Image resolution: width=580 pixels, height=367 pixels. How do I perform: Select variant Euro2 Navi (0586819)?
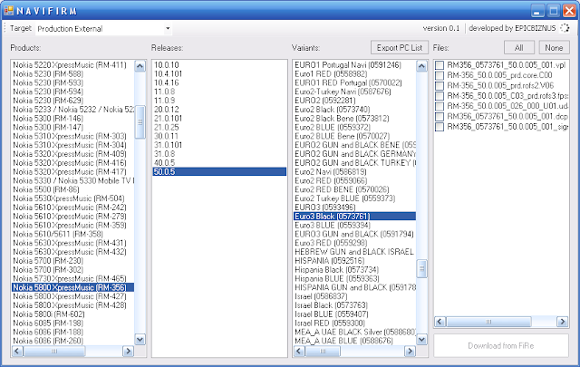tap(331, 171)
